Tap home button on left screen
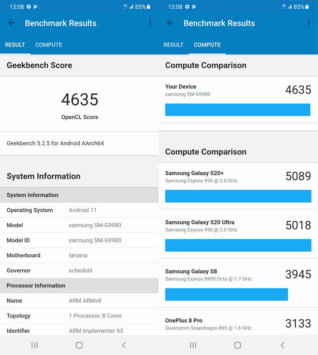318x355 pixels. [79, 345]
